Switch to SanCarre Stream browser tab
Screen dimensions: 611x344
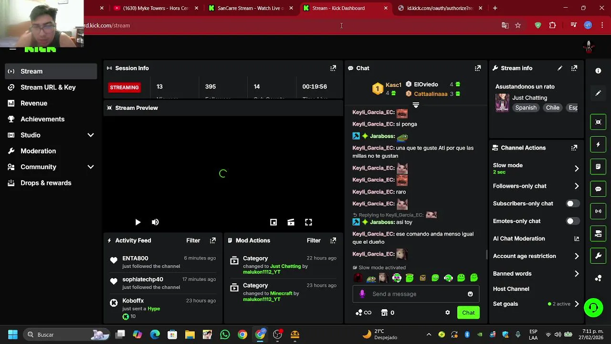[250, 8]
